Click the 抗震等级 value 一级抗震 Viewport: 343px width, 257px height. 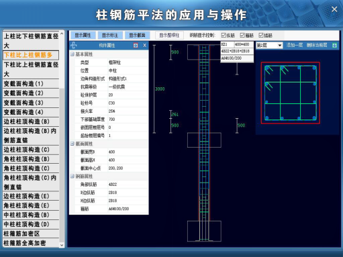pyautogui.click(x=128, y=87)
